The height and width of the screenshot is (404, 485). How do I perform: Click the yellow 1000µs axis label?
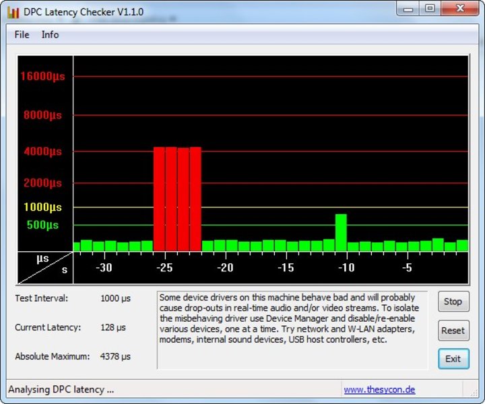click(42, 207)
